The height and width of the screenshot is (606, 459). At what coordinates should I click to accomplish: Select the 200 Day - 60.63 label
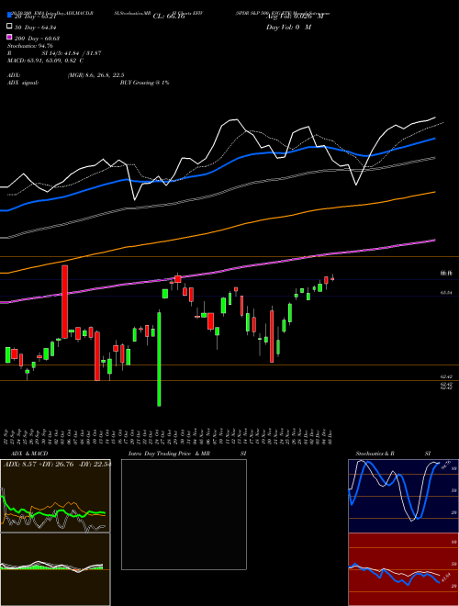(x=37, y=39)
